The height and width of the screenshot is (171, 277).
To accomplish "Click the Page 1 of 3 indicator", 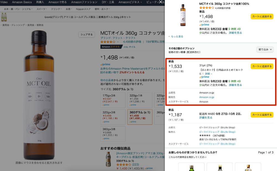I will point(266,152).
